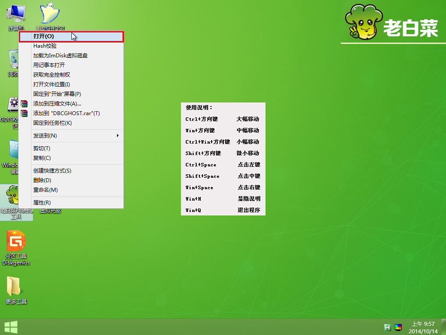Click the Win+H 显隐说明 row
Viewport: 446px width, 335px height.
tap(223, 198)
